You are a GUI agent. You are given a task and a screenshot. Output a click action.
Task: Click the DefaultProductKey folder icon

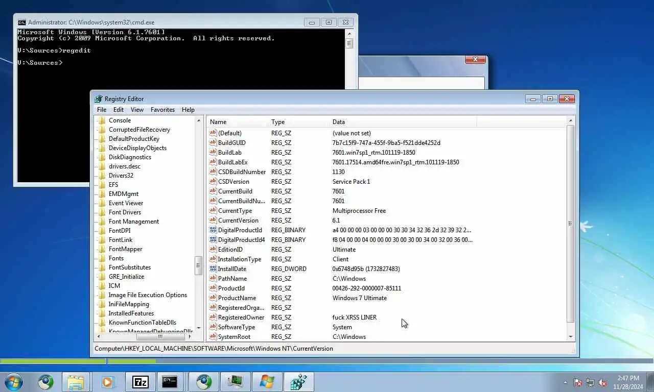pos(102,139)
